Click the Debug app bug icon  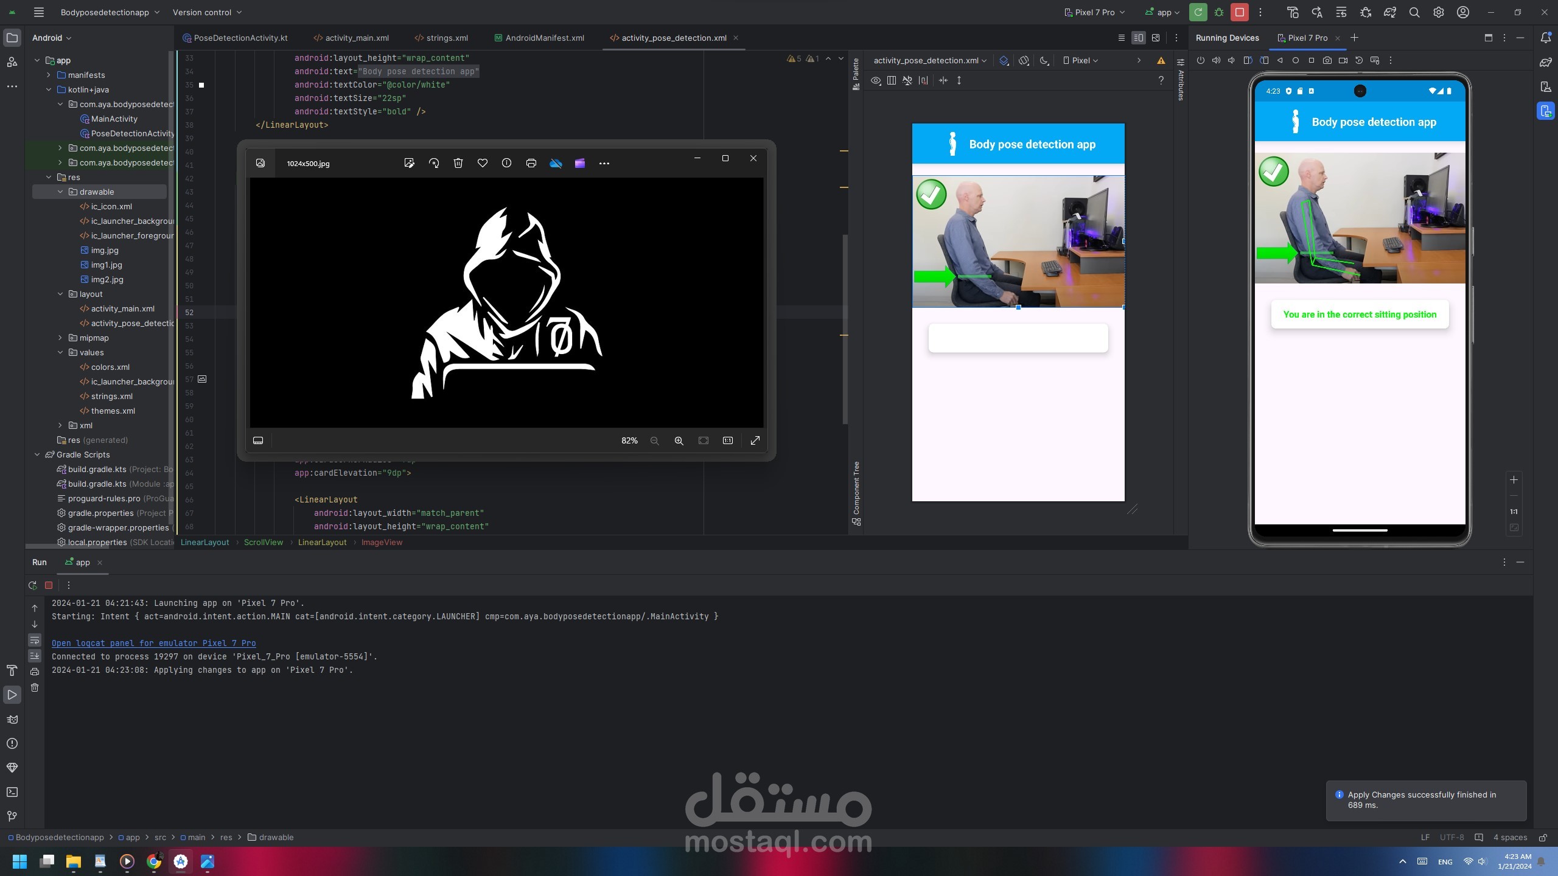point(1219,12)
